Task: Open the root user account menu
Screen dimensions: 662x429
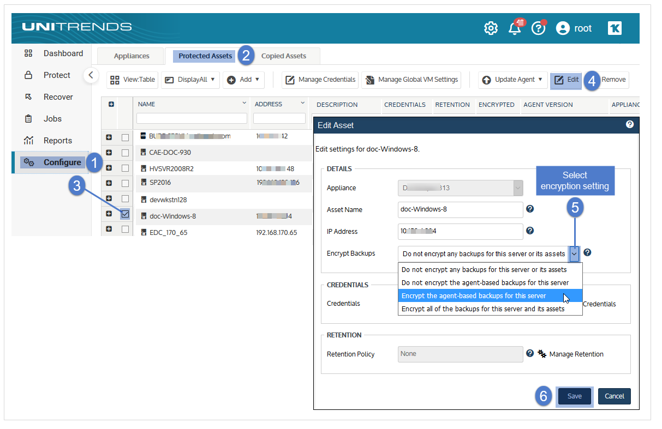Action: [x=574, y=28]
